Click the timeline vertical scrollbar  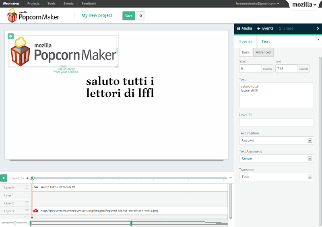point(231,201)
